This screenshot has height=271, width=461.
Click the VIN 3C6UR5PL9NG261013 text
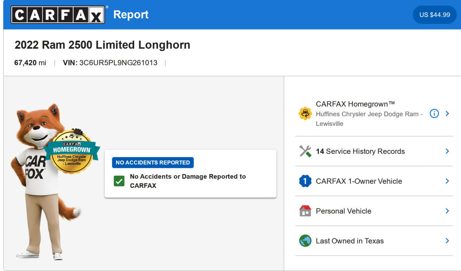(110, 63)
